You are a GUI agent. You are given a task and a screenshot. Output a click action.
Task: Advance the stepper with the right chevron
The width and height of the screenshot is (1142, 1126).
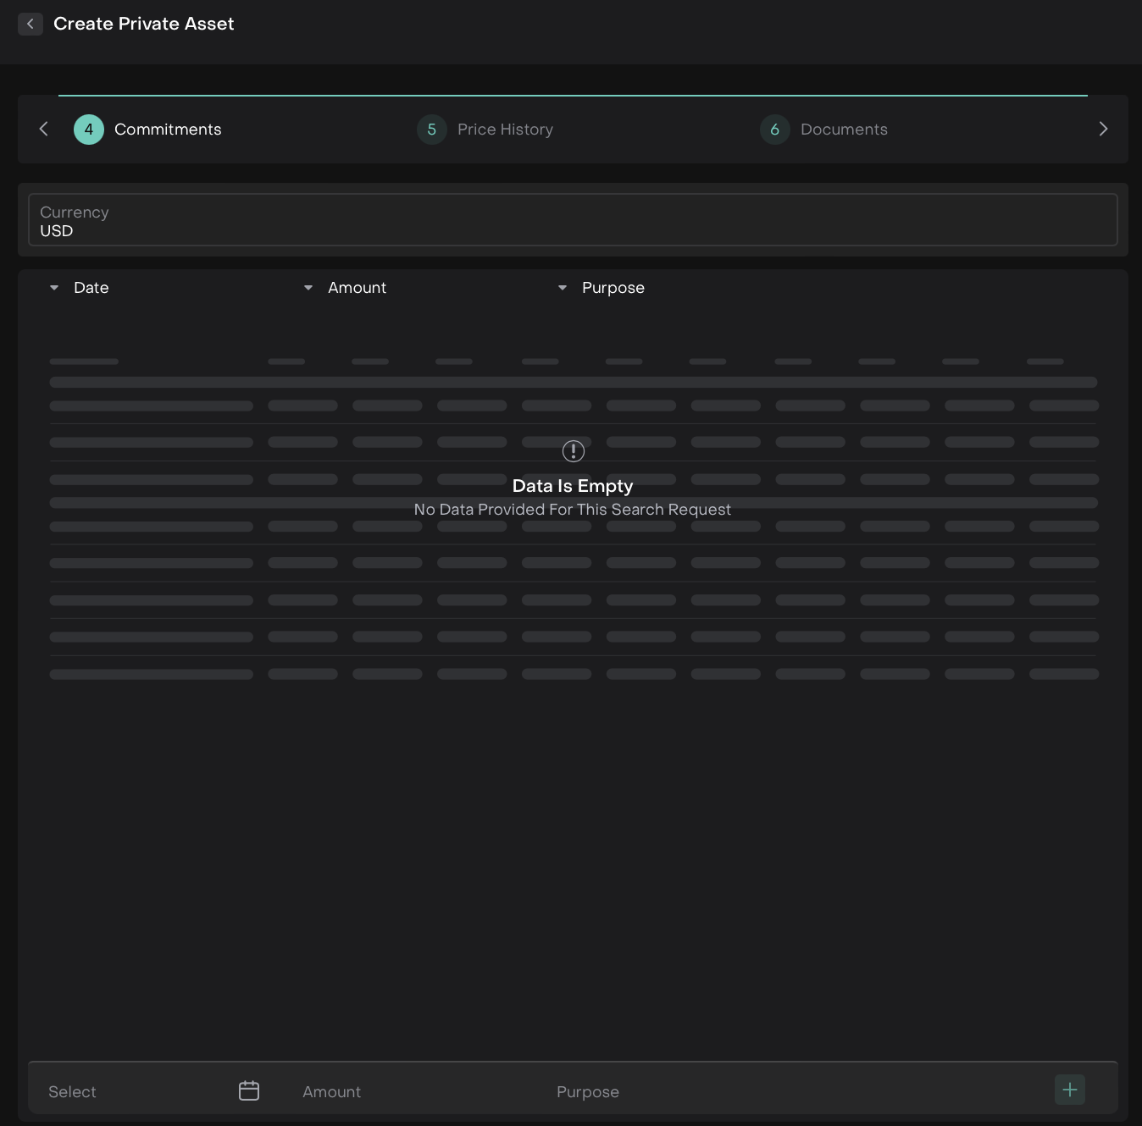(x=1102, y=129)
